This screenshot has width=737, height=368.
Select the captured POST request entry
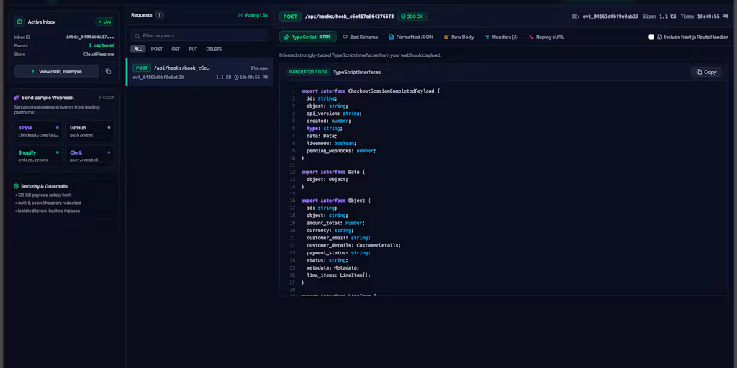200,73
